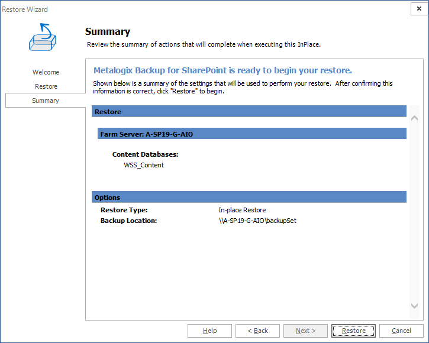Screen dimensions: 429x343
Task: Click the greyed-out Next button
Action: coord(305,331)
